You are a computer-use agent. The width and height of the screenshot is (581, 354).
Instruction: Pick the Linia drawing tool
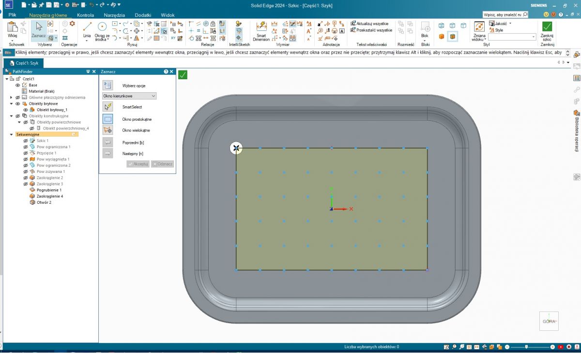point(87,29)
